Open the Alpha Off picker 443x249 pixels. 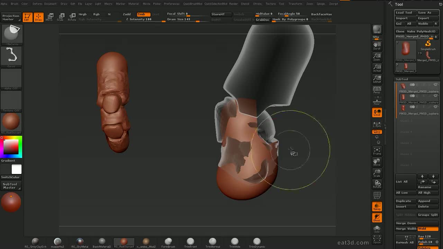[11, 79]
